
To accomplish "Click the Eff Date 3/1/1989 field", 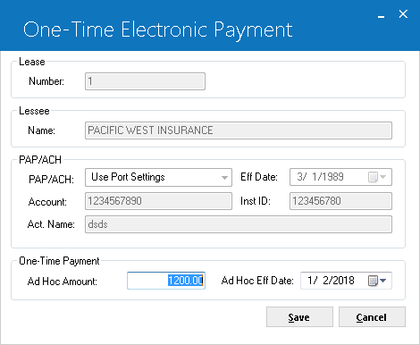I will 340,177.
